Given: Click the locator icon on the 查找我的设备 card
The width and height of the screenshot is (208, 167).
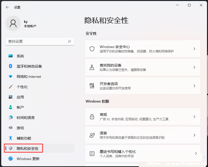Looking at the screenshot, I should tap(92, 67).
